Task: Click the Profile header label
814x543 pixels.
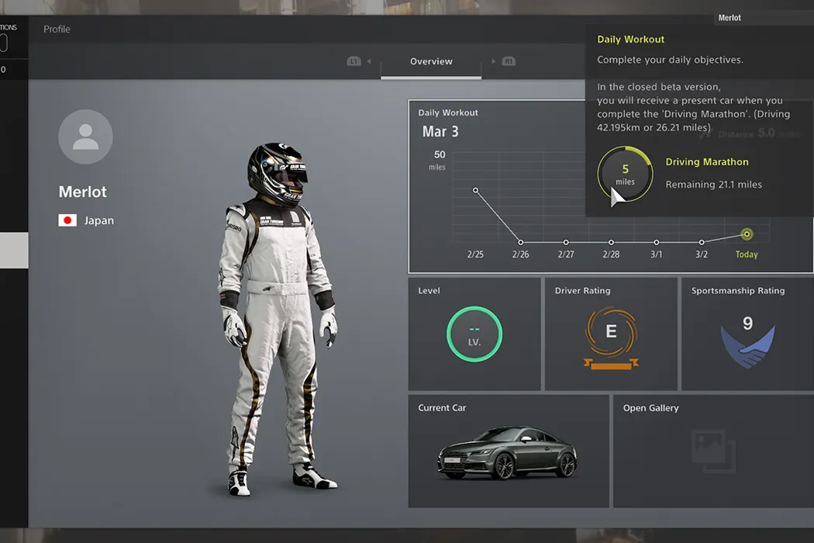Action: tap(57, 29)
